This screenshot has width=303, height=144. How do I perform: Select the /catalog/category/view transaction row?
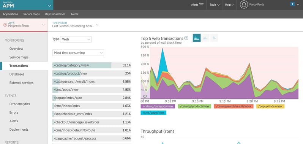pos(92,65)
